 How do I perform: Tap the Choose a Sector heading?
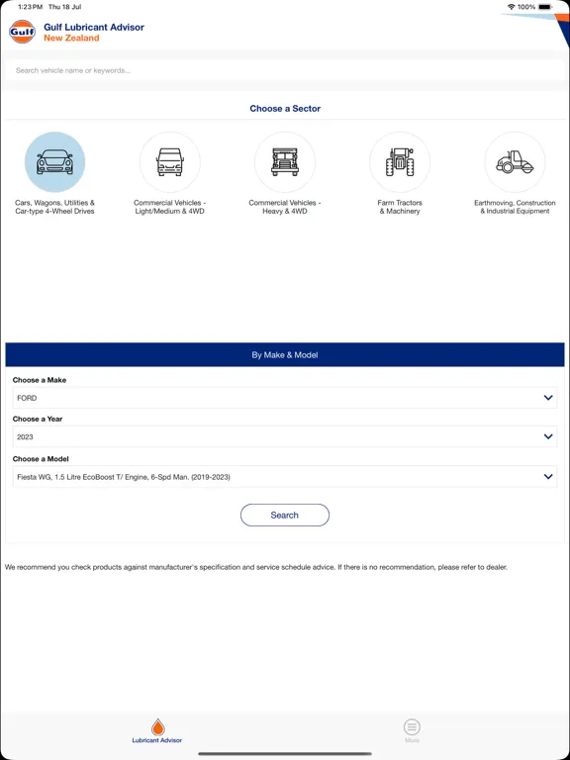[285, 109]
